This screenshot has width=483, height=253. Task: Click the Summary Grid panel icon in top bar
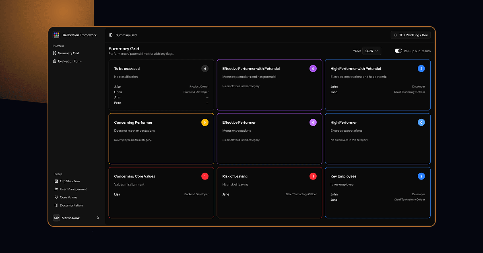[x=110, y=35]
